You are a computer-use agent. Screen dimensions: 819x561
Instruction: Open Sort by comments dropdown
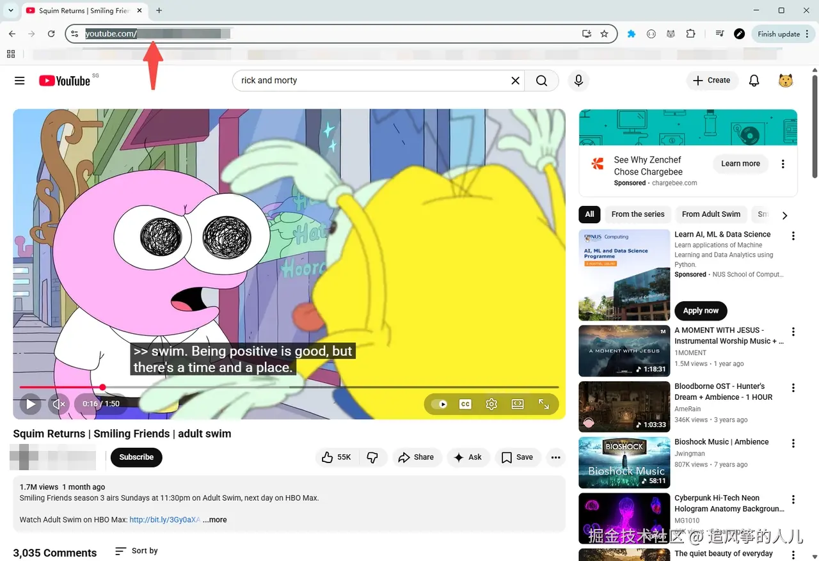(136, 551)
